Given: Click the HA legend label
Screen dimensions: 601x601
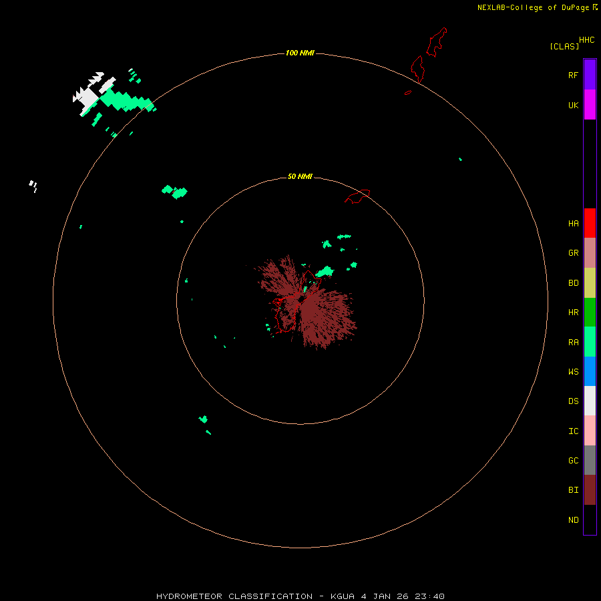Looking at the screenshot, I should 573,223.
